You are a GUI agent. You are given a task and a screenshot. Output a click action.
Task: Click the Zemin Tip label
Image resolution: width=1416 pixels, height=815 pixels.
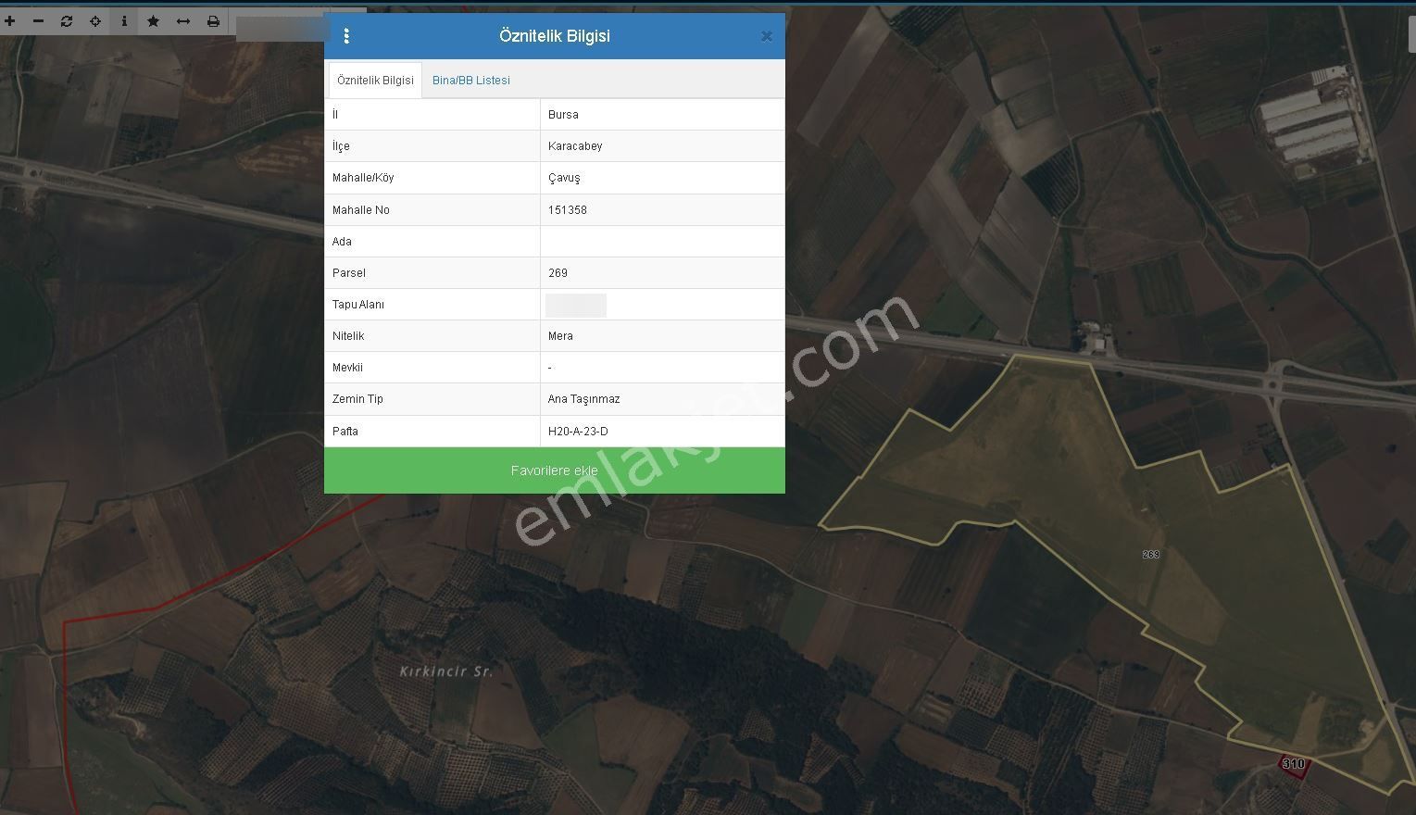click(357, 399)
